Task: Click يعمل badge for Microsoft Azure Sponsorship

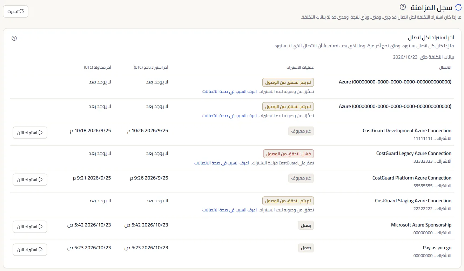Action: (306, 225)
